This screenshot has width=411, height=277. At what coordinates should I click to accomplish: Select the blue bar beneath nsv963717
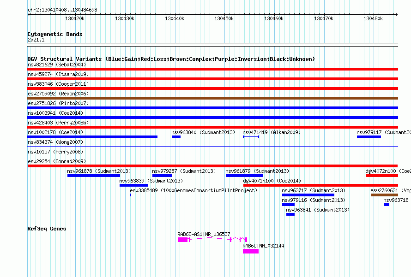[308, 195]
